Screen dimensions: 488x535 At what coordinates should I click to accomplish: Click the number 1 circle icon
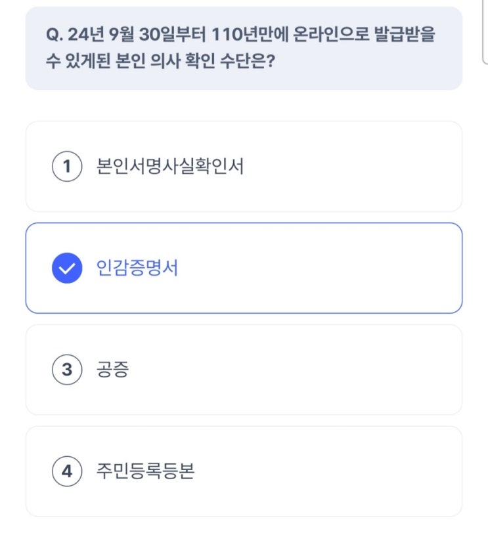click(66, 167)
